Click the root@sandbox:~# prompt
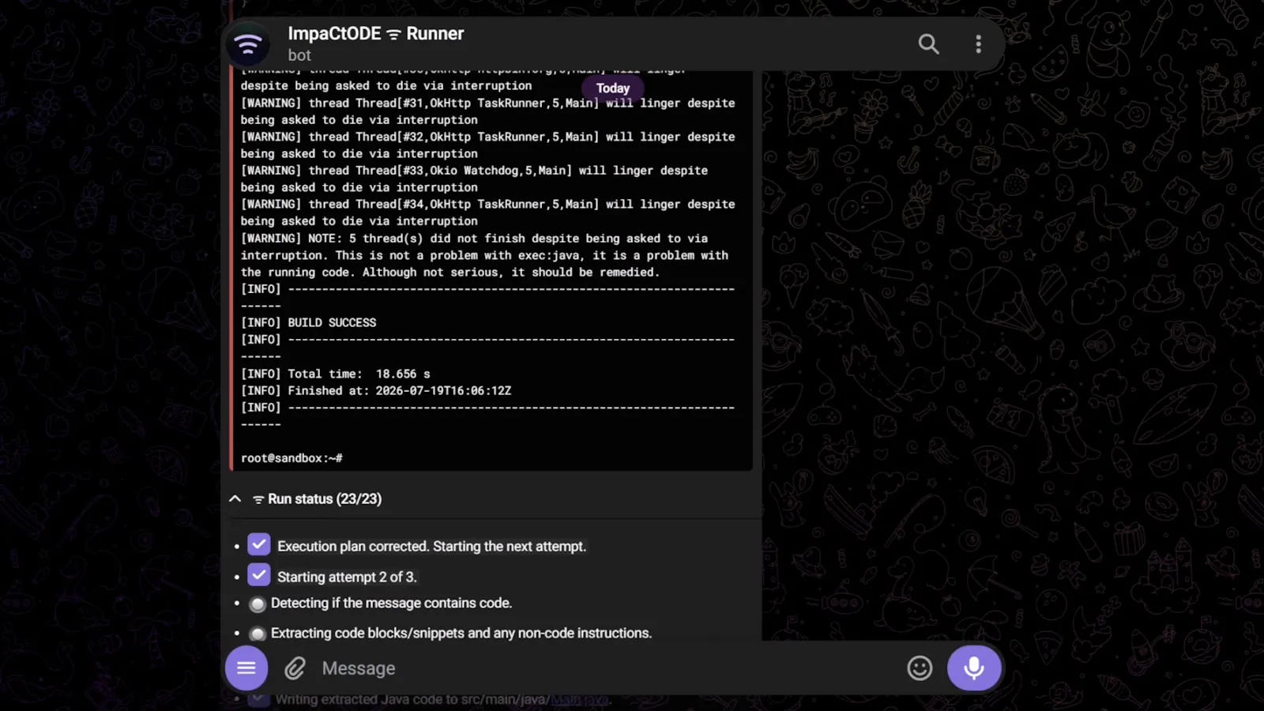The height and width of the screenshot is (711, 1264). [292, 458]
